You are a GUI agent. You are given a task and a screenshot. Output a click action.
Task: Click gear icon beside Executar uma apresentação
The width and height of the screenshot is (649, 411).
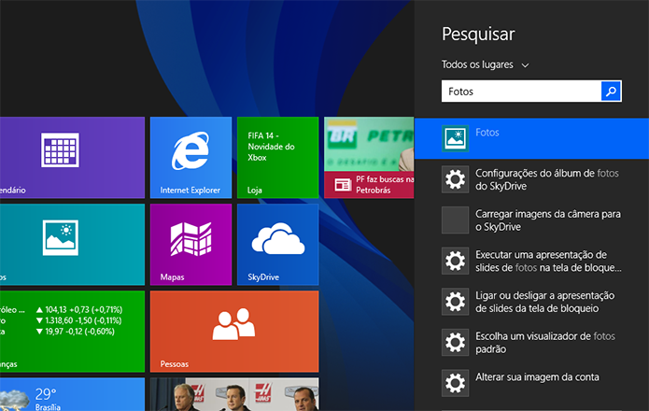(x=455, y=261)
